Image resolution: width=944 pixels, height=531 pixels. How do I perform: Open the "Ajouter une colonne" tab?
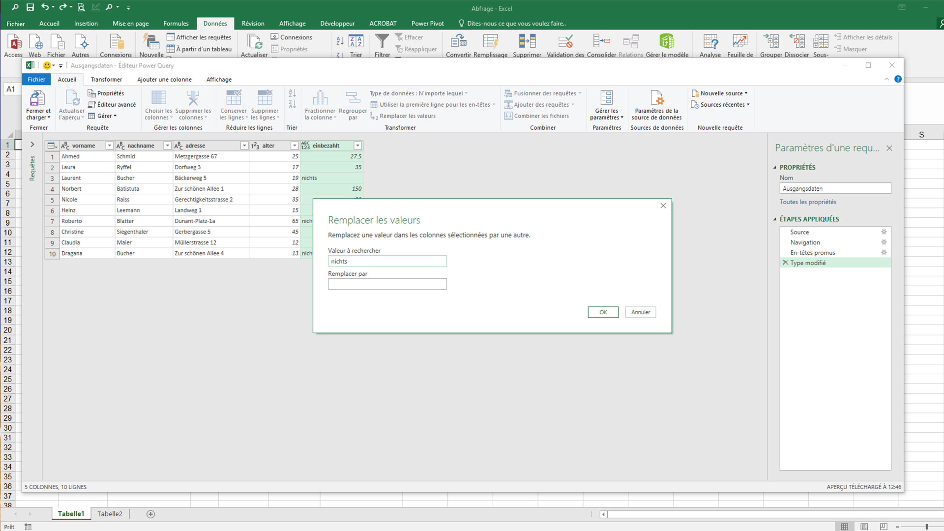(164, 79)
